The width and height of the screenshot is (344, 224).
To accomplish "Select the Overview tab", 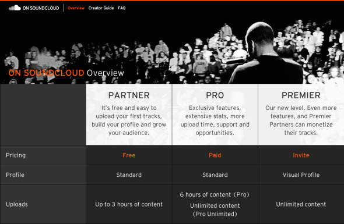I will click(76, 8).
